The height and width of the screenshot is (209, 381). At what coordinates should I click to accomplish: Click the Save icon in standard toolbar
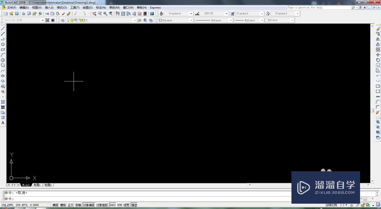(x=17, y=14)
